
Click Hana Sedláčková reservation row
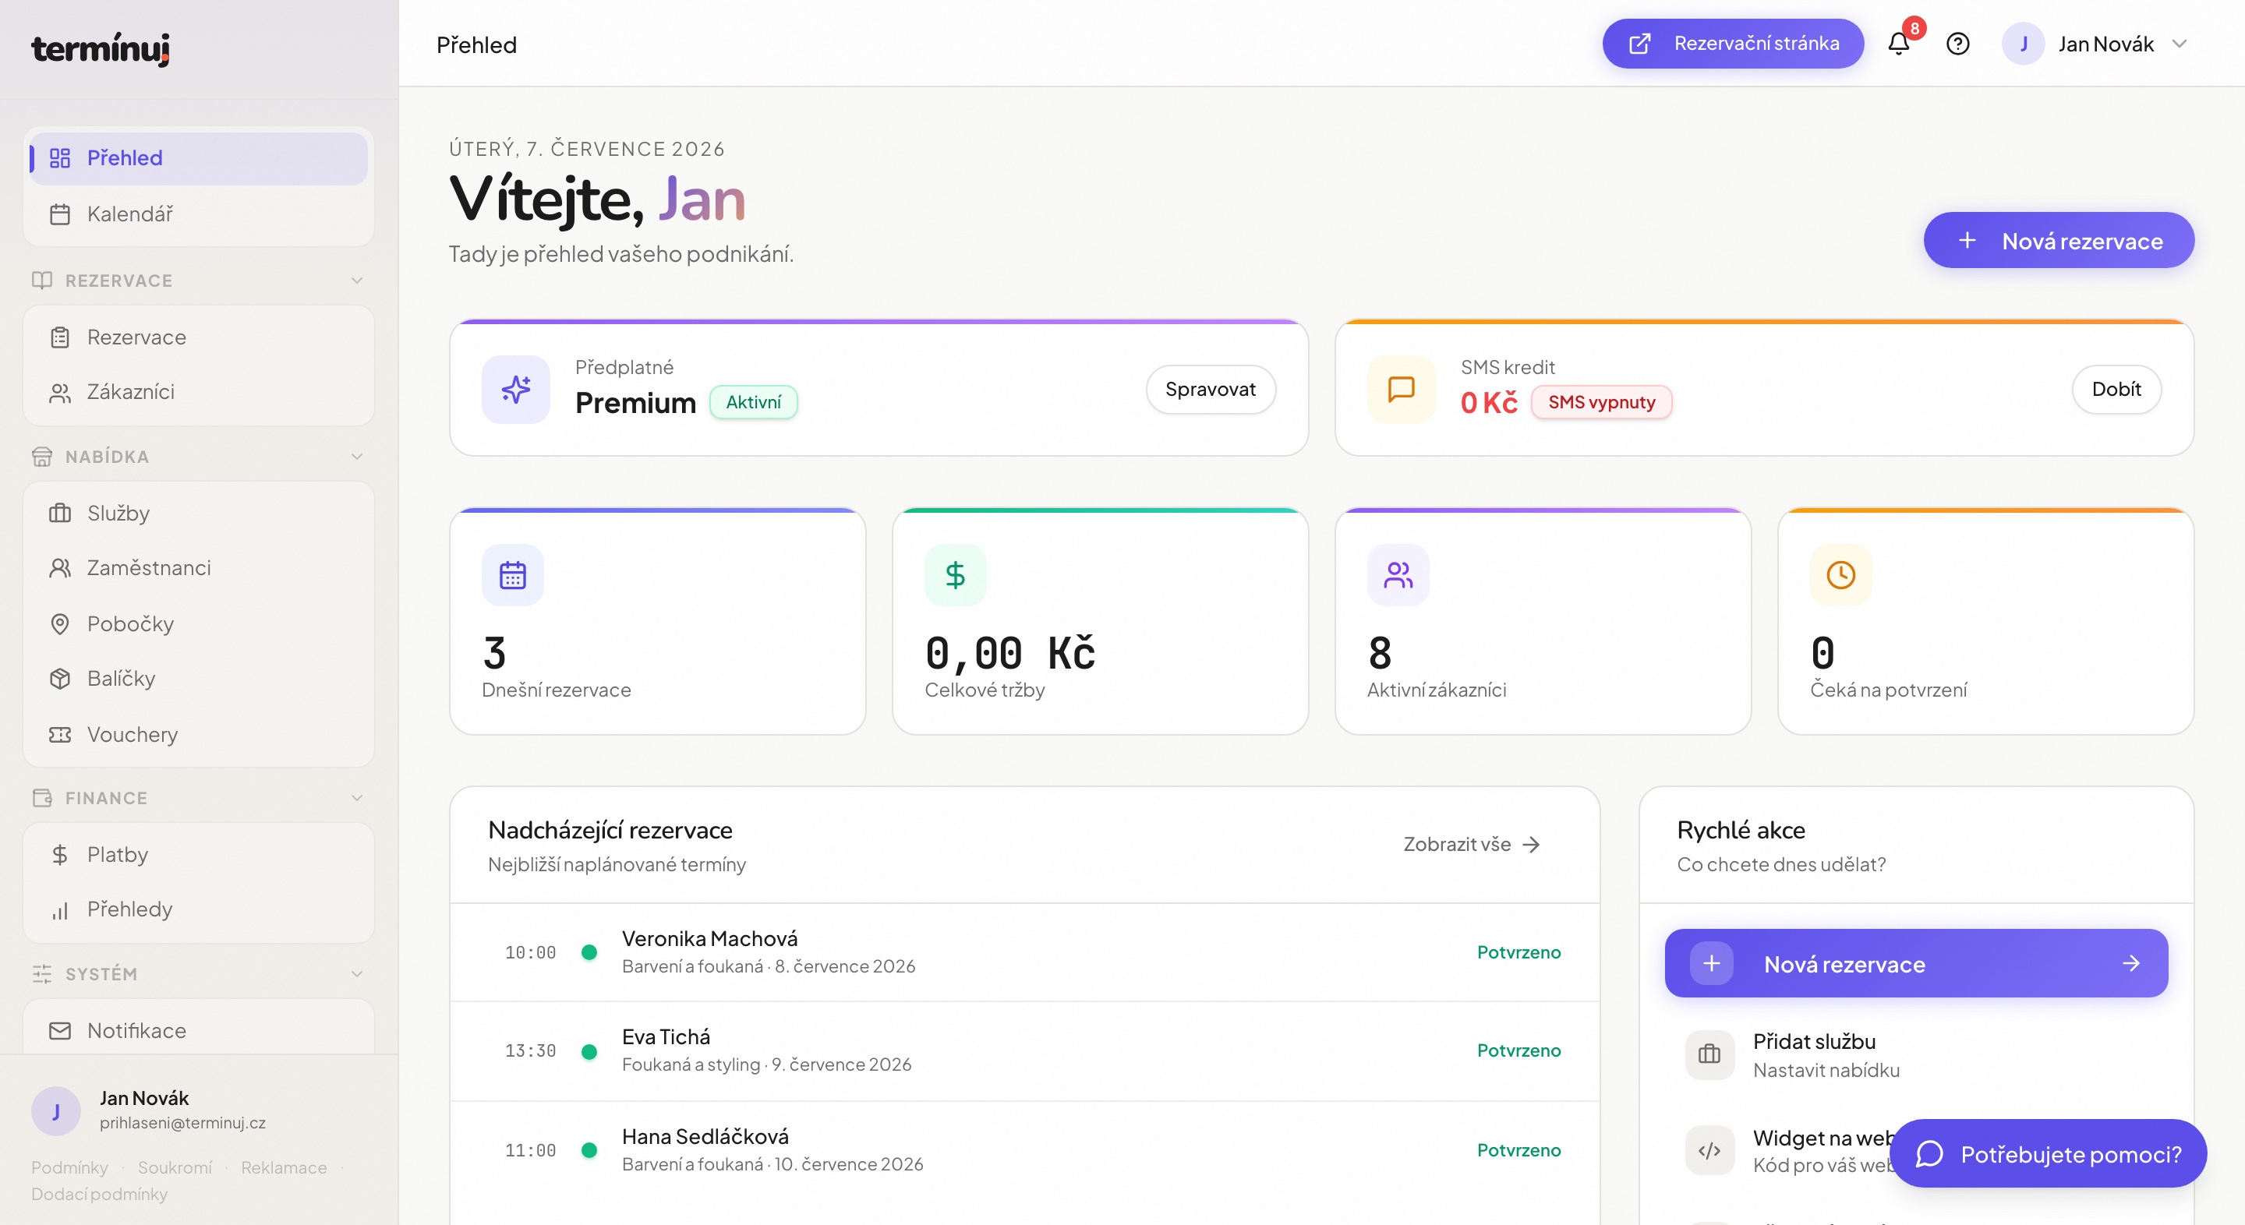(1025, 1150)
